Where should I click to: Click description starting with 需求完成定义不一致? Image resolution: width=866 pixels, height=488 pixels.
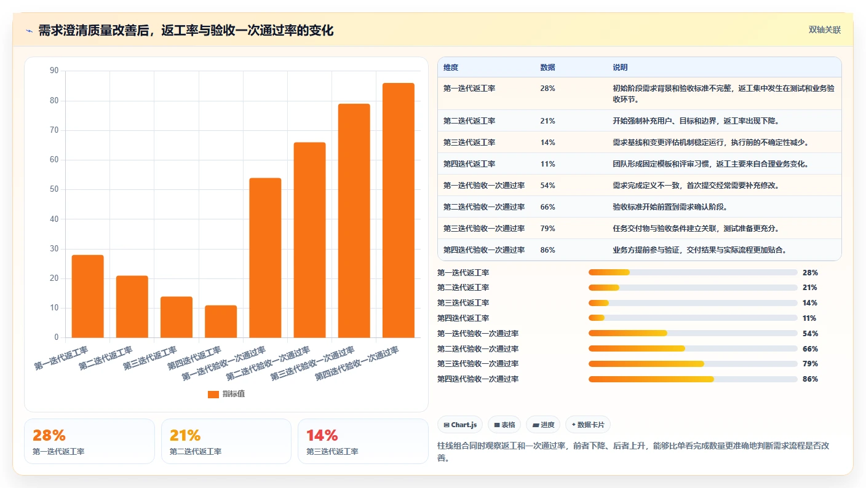[696, 186]
